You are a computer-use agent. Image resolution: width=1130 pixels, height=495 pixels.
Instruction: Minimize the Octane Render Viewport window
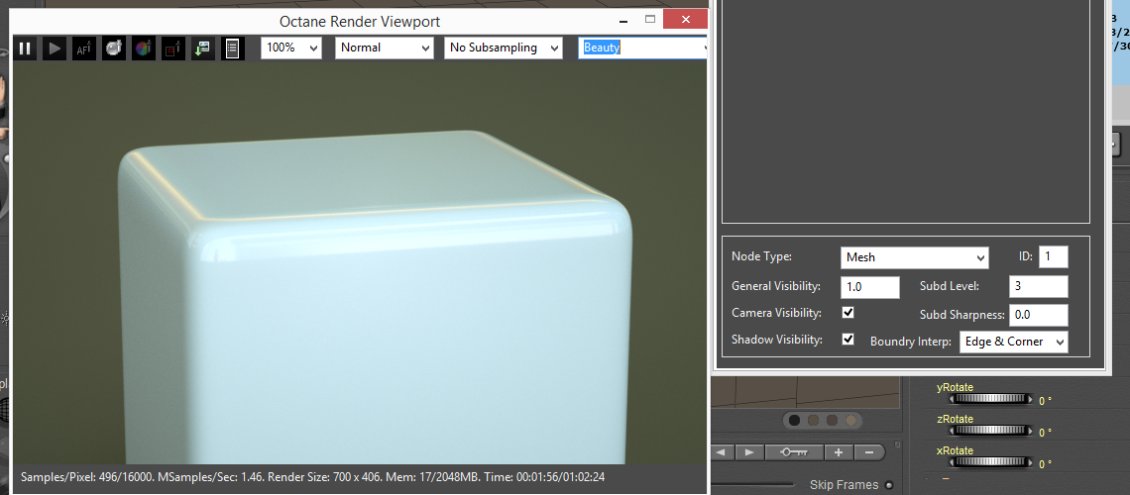[625, 20]
